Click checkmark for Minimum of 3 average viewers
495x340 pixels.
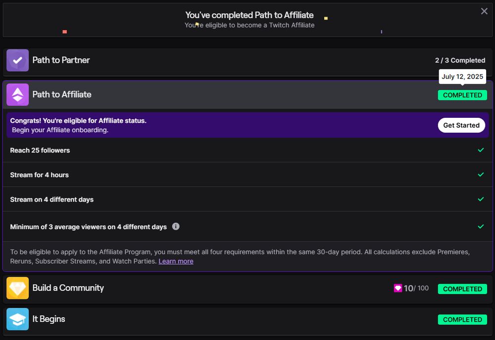tap(481, 227)
